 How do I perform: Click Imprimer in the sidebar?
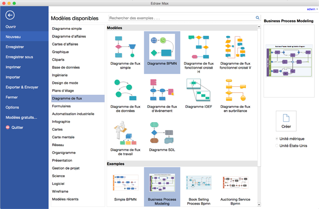(13, 67)
